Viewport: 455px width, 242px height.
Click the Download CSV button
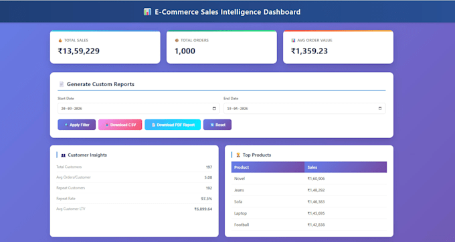[x=120, y=125]
